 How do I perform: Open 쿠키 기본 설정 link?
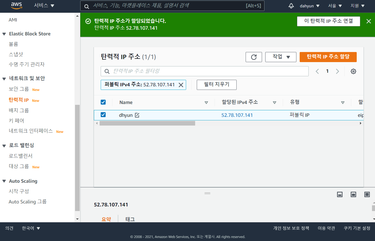pos(357,228)
